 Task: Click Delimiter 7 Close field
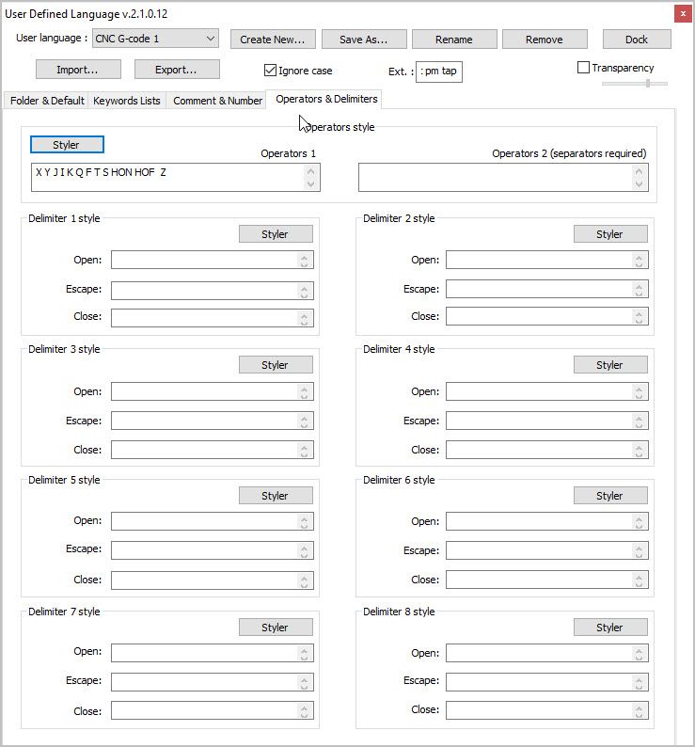point(212,710)
